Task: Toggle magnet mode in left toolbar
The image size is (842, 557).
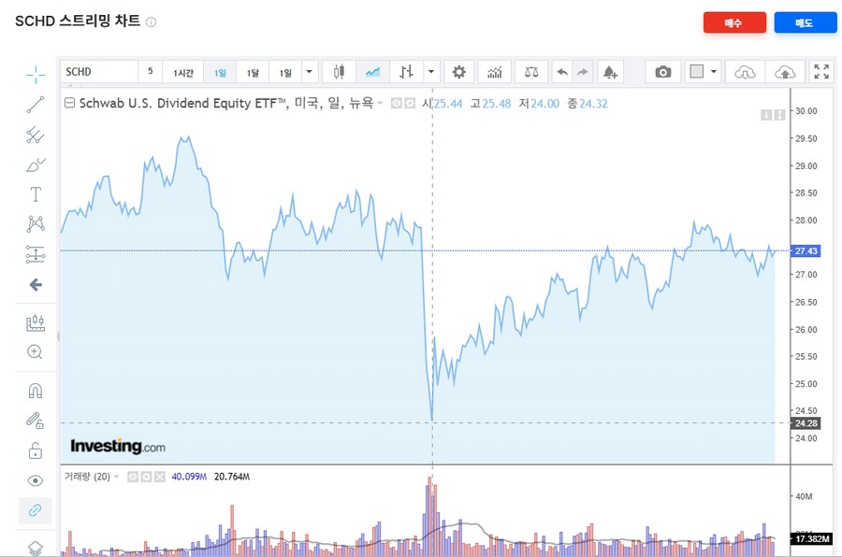Action: [36, 391]
